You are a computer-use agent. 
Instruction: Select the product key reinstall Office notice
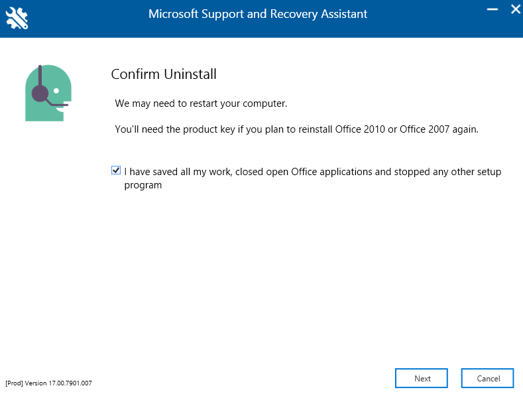pyautogui.click(x=296, y=129)
